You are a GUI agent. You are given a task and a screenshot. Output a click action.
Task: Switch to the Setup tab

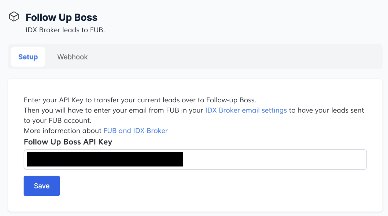28,57
